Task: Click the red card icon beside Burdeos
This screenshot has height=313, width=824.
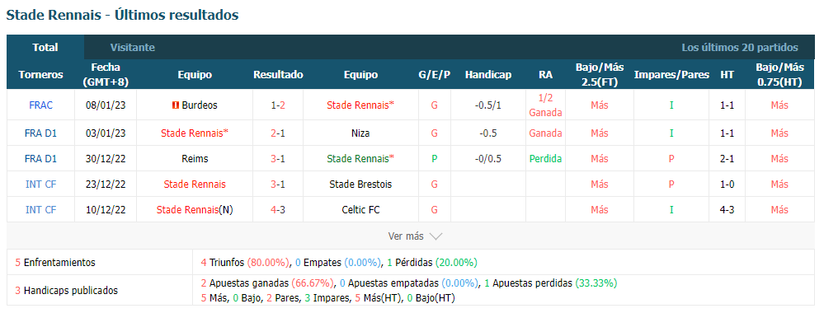Action: (176, 105)
